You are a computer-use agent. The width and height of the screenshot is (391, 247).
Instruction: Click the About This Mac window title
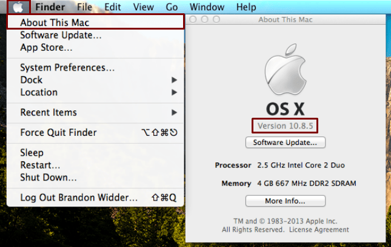(x=286, y=20)
